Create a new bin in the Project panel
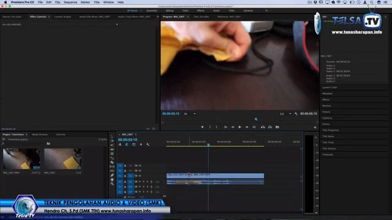The width and height of the screenshot is (392, 220). tap(48, 144)
